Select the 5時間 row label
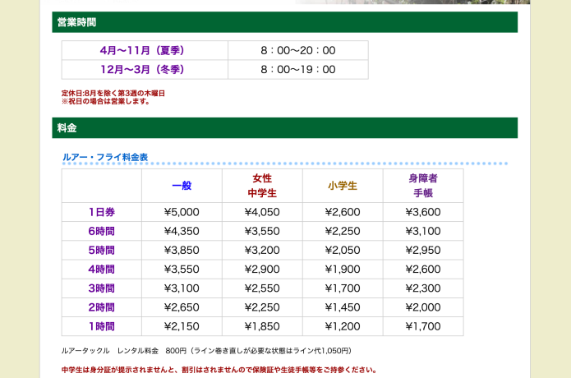Screen dimensions: 571x378 102,250
